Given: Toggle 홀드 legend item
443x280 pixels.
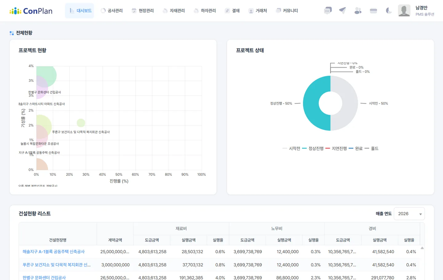Looking at the screenshot, I should point(372,148).
